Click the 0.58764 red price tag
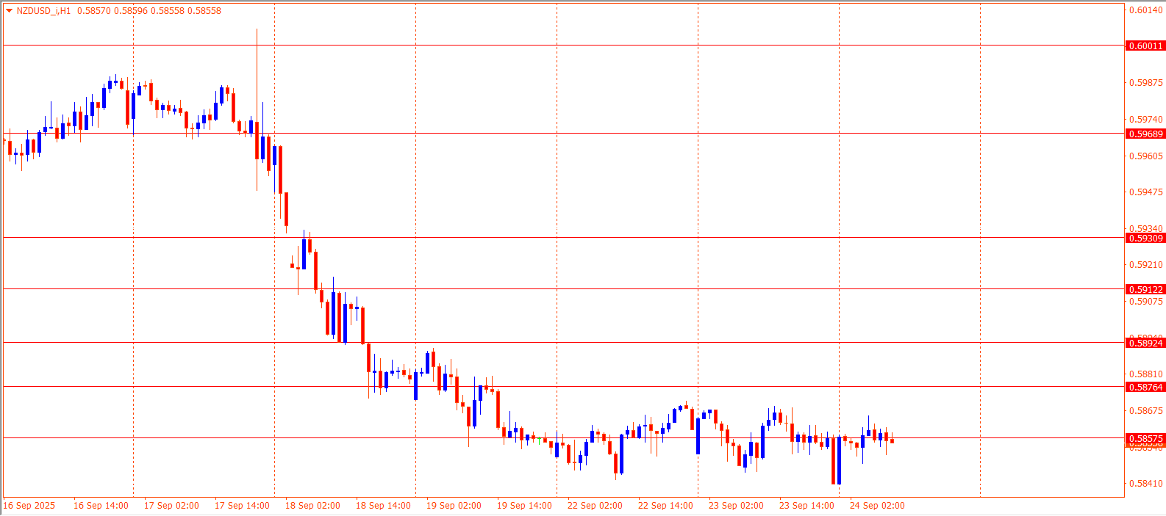The width and height of the screenshot is (1166, 516). point(1145,388)
